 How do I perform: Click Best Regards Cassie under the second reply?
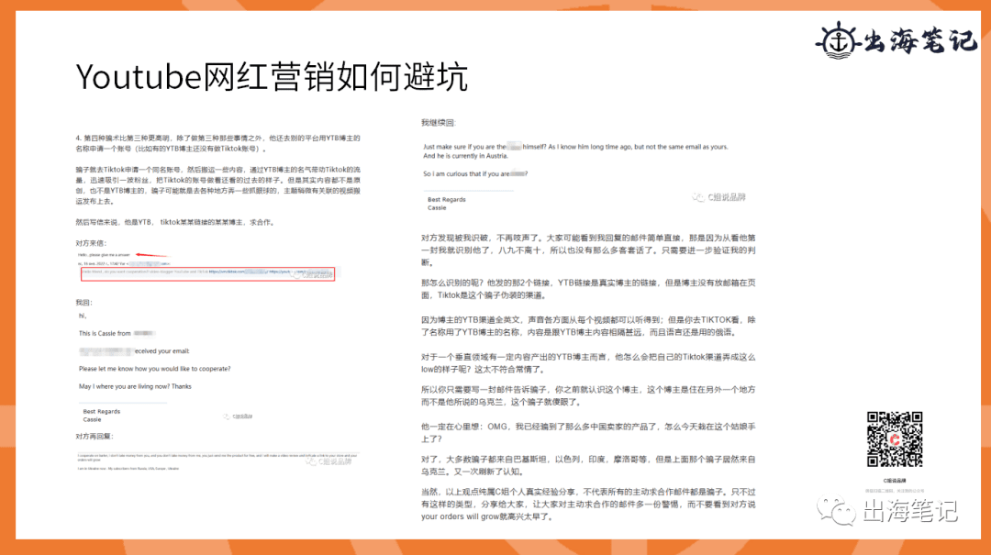point(446,204)
